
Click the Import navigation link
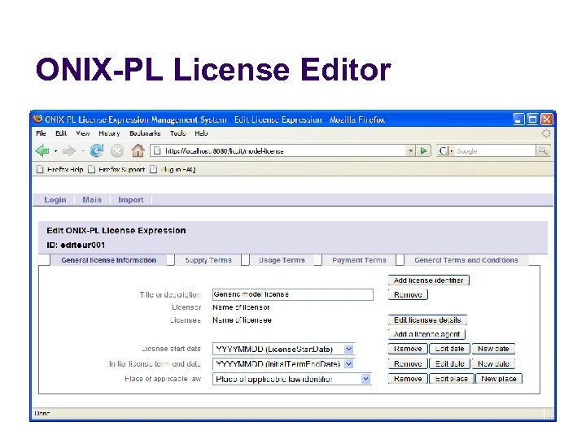click(x=131, y=200)
